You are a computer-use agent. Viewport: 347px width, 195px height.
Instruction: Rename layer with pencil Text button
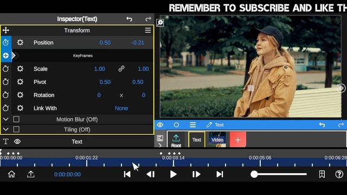(x=215, y=125)
